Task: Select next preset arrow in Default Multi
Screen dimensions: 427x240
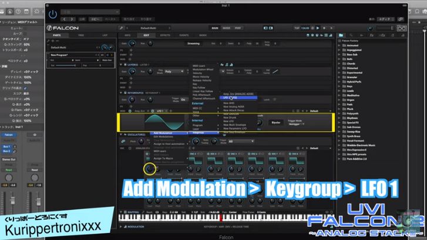Action: [x=169, y=28]
